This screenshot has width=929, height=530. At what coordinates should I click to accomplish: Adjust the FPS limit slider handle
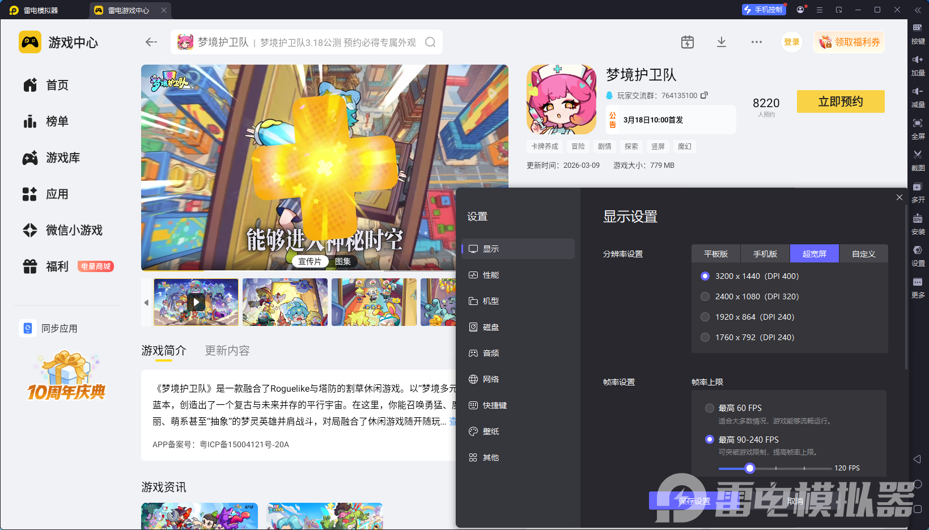click(750, 468)
